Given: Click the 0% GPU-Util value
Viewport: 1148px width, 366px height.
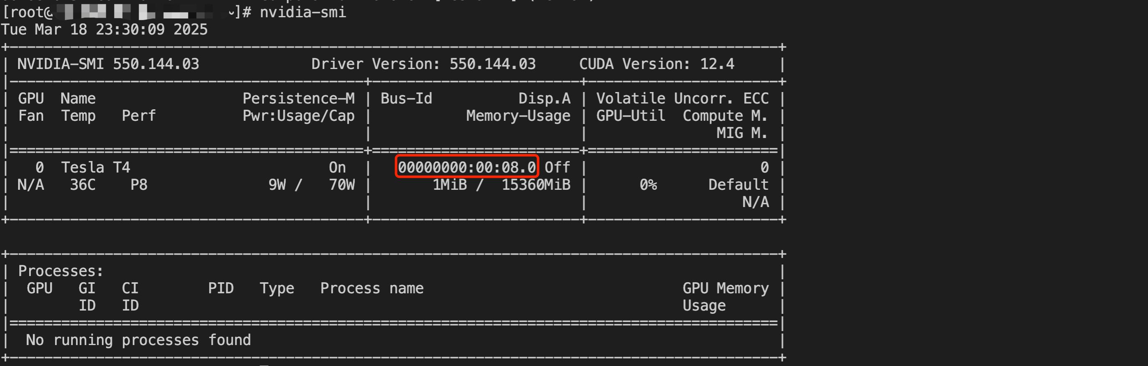Looking at the screenshot, I should tap(648, 184).
